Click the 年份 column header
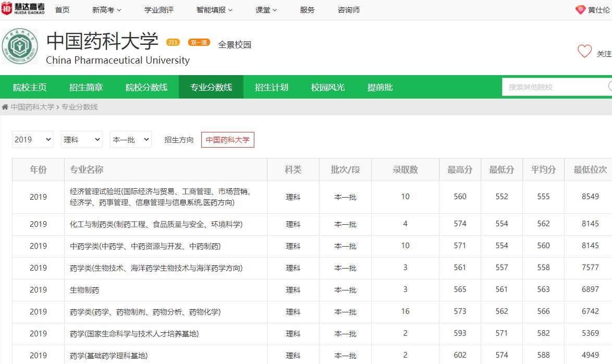The height and width of the screenshot is (364, 612). pyautogui.click(x=38, y=169)
